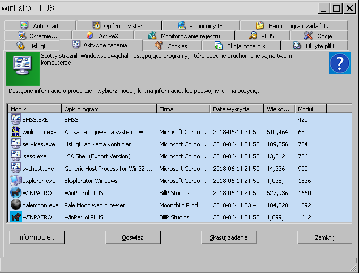This screenshot has width=359, height=273.
Task: Click the svchost.exe file name
Action: pos(38,169)
